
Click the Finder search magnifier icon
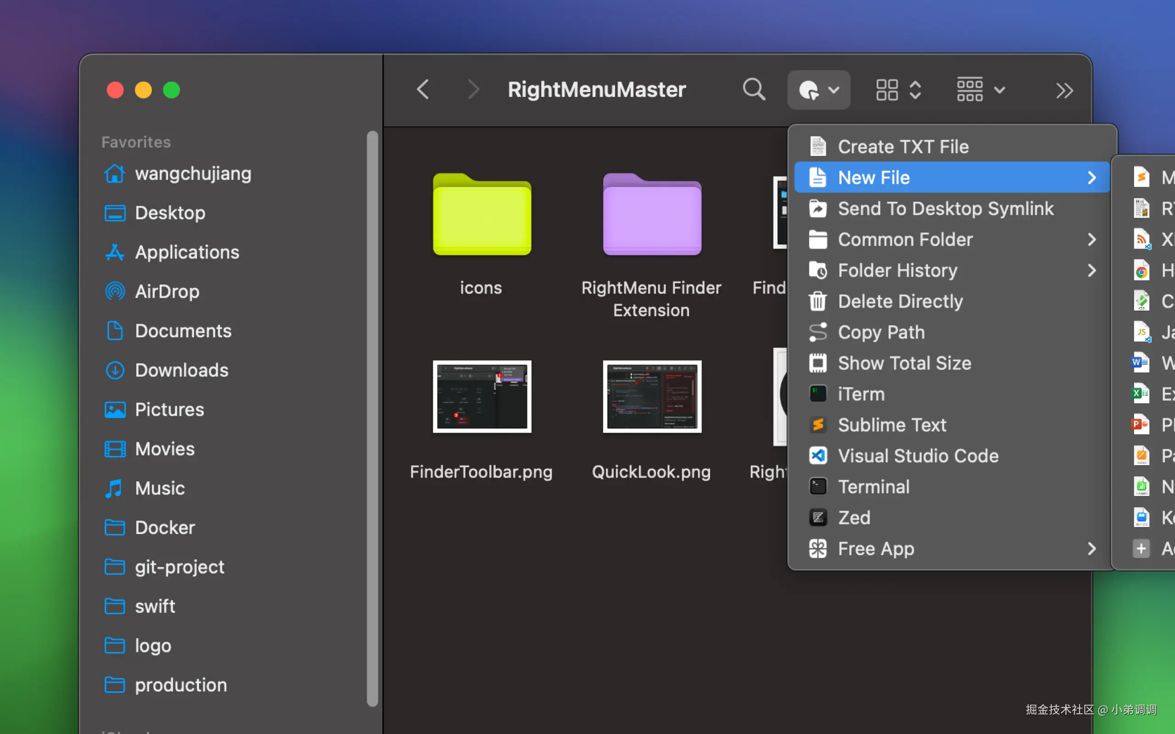(x=754, y=90)
